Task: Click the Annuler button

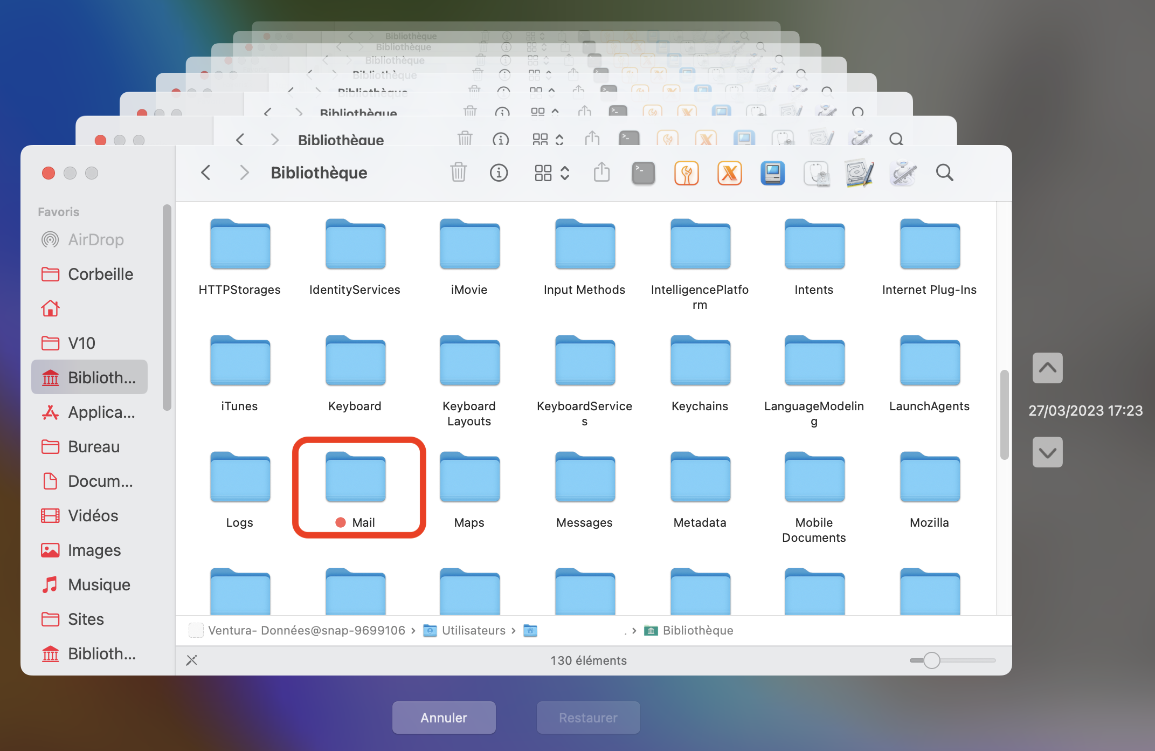Action: coord(444,718)
